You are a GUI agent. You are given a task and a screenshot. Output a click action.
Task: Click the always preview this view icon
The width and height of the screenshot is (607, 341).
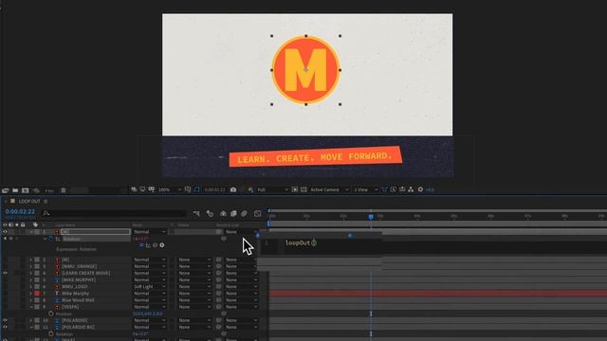point(134,189)
